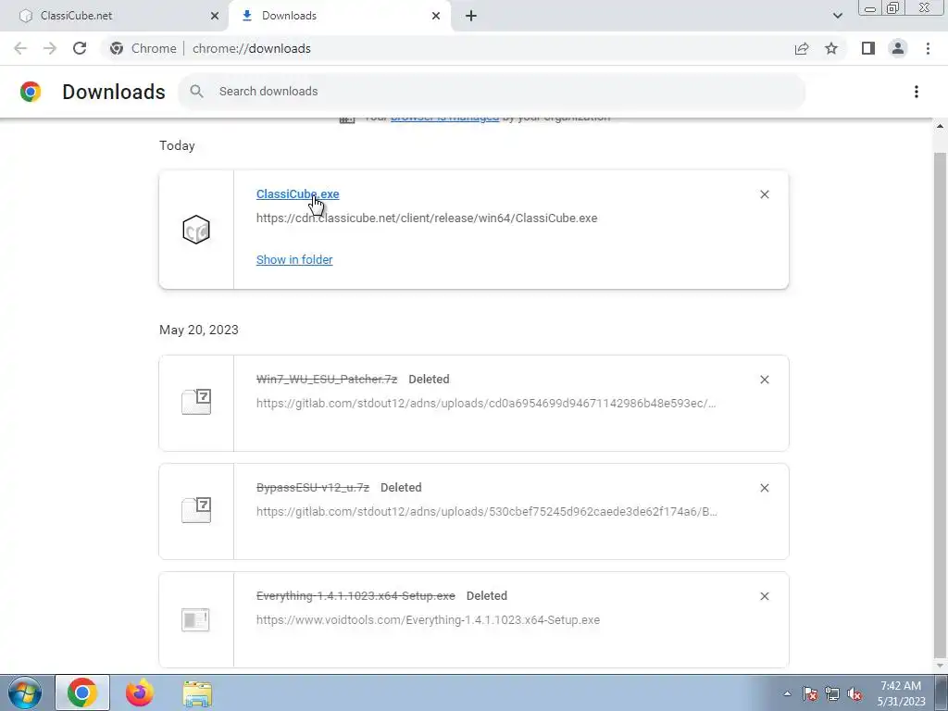Remove Everything-1.4.1.1023.x64-Setup.exe from the list

764,596
